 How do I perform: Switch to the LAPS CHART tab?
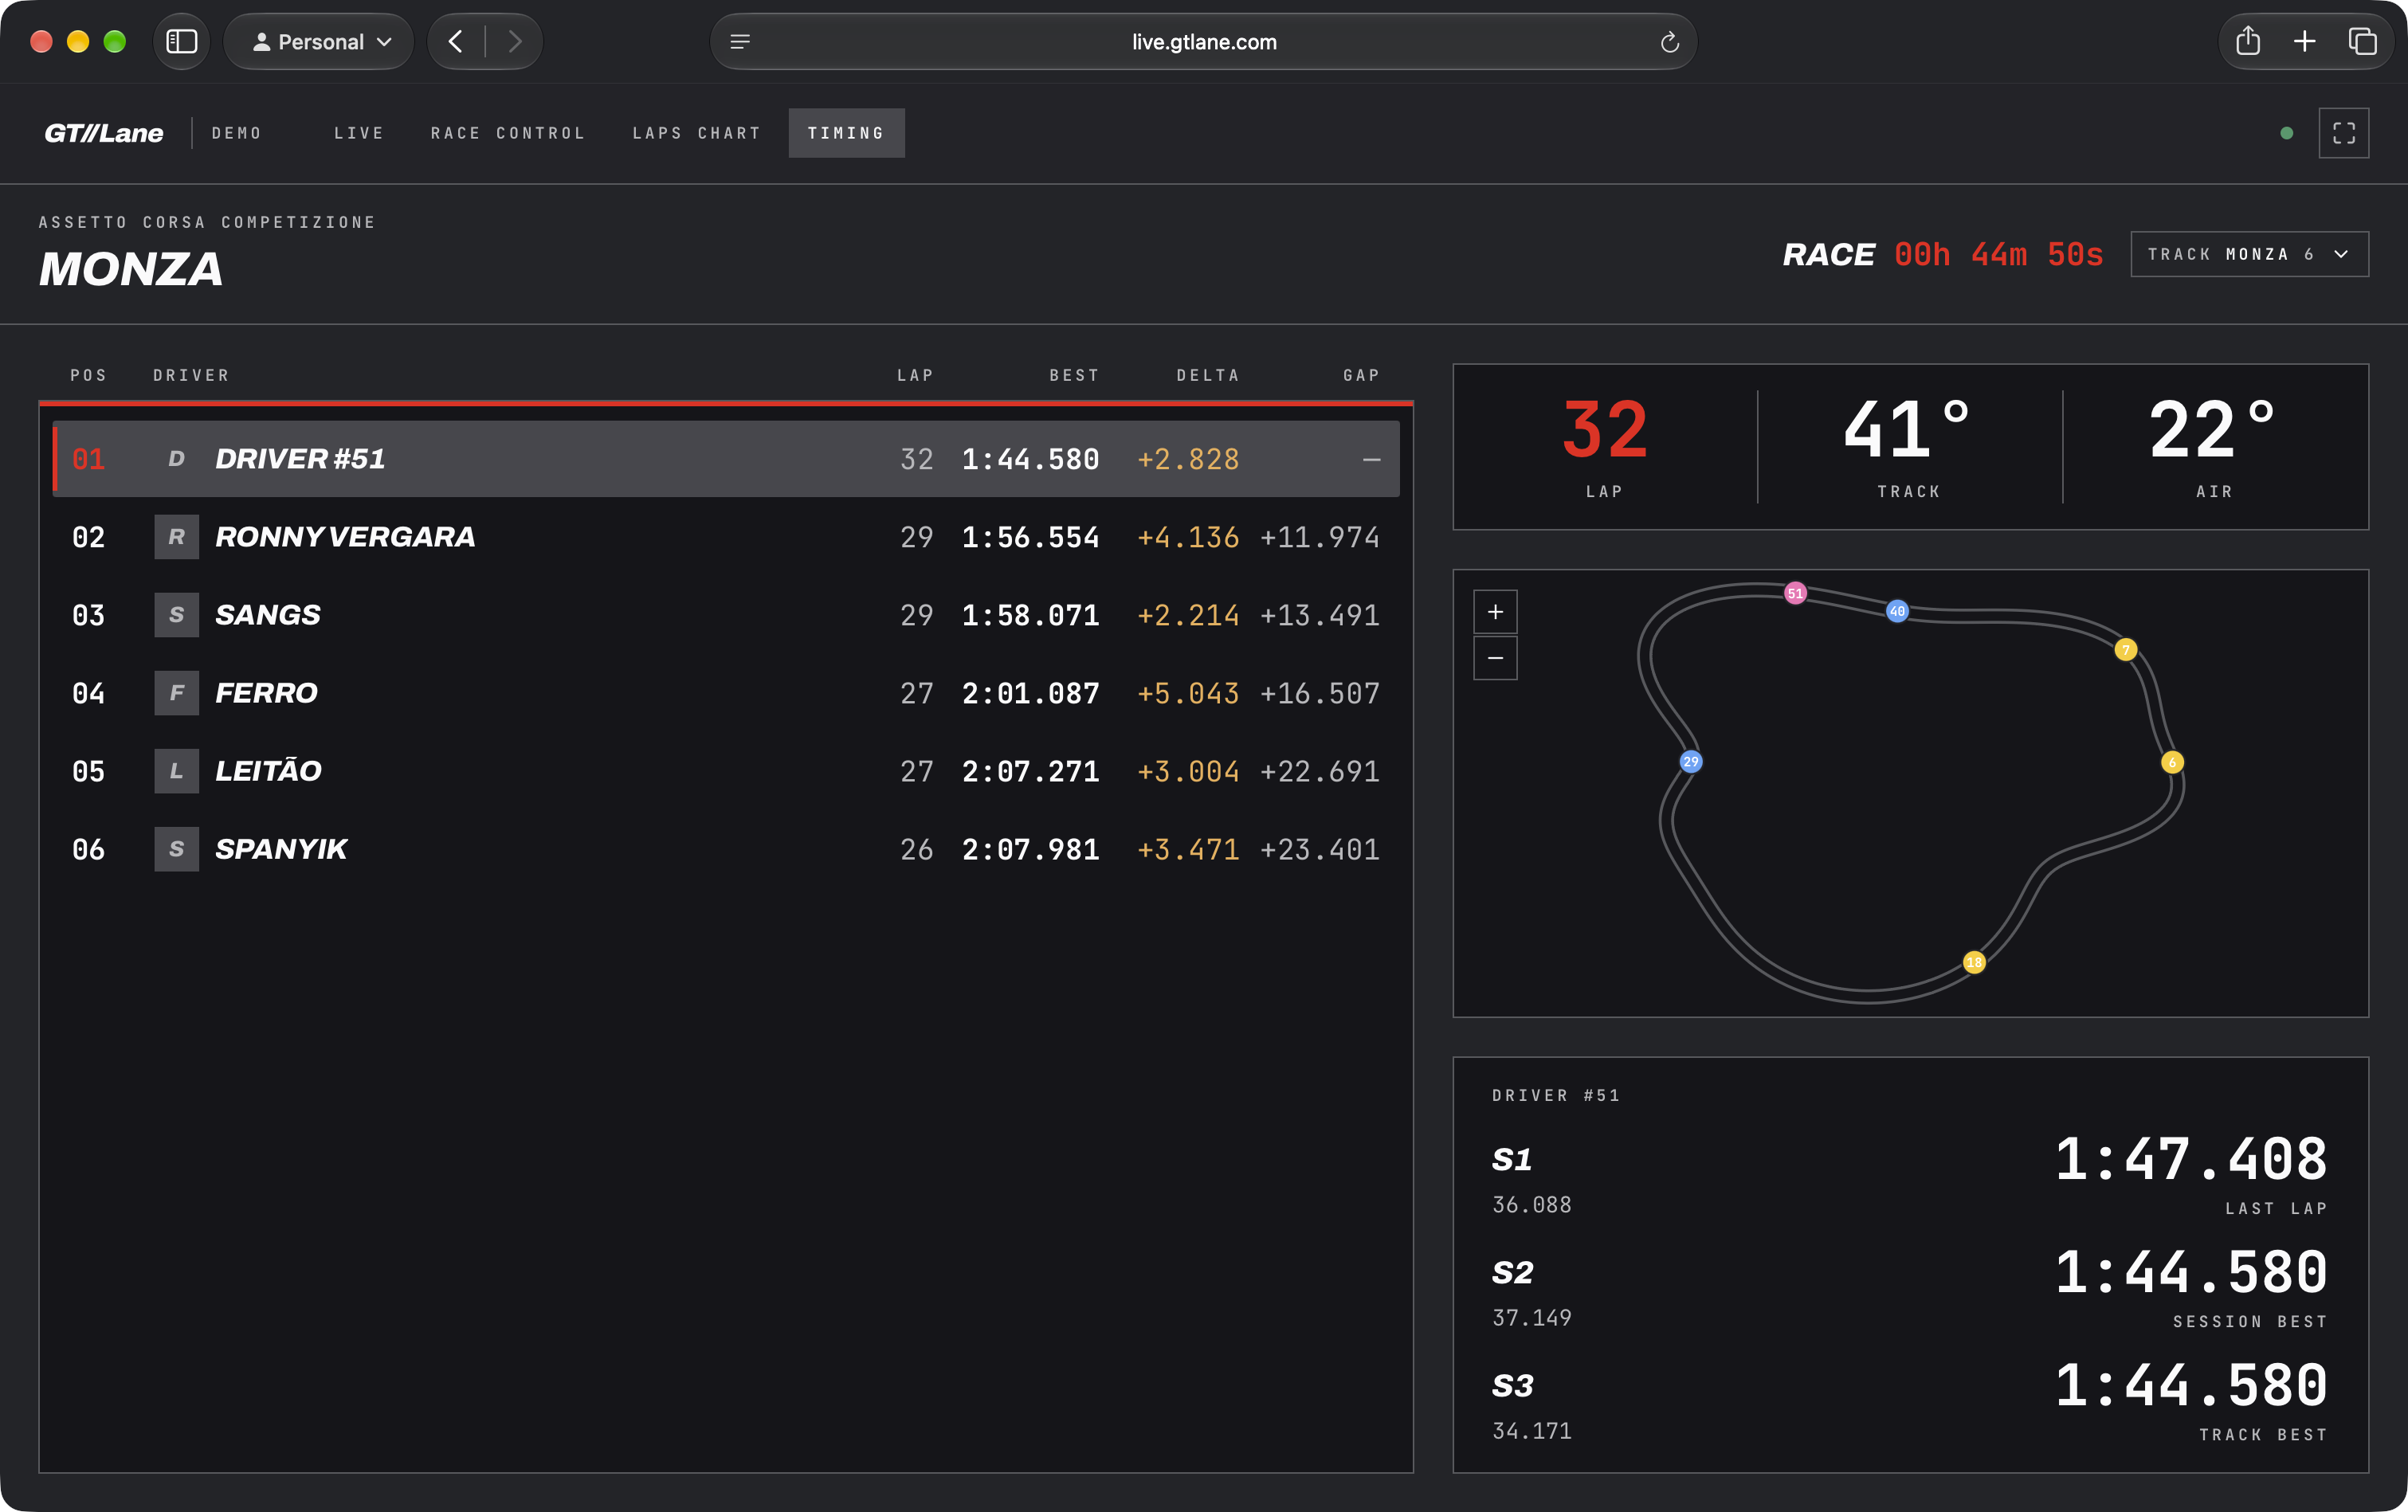click(x=696, y=133)
